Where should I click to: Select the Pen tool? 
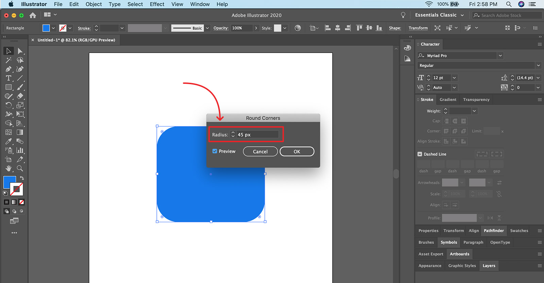(8, 69)
